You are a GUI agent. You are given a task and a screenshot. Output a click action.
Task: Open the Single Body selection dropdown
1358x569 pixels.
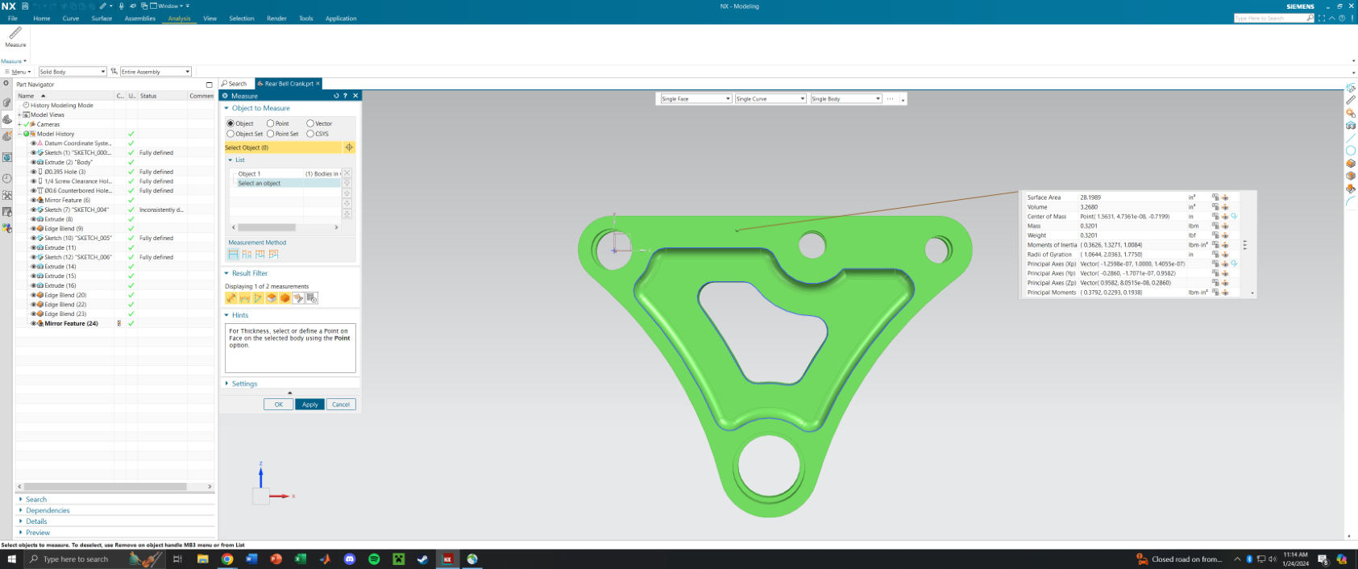point(846,99)
